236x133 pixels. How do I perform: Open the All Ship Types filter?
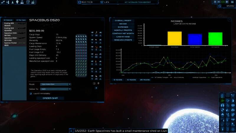pos(21,20)
